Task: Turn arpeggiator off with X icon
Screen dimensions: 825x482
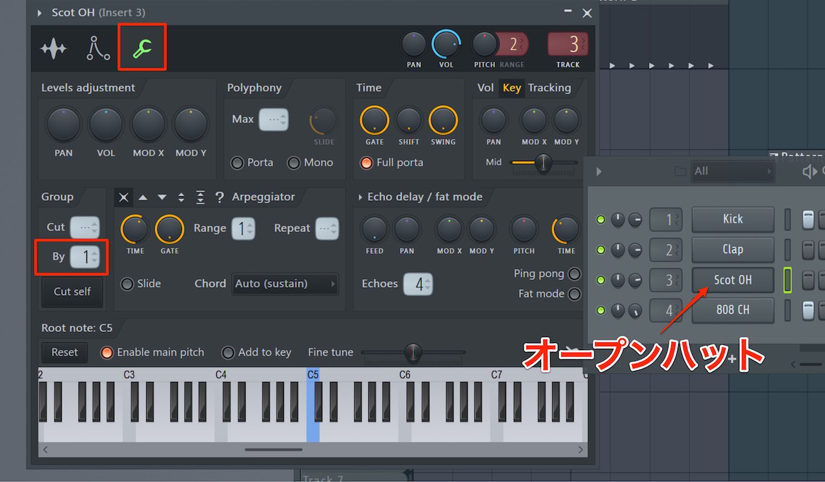Action: pyautogui.click(x=124, y=197)
